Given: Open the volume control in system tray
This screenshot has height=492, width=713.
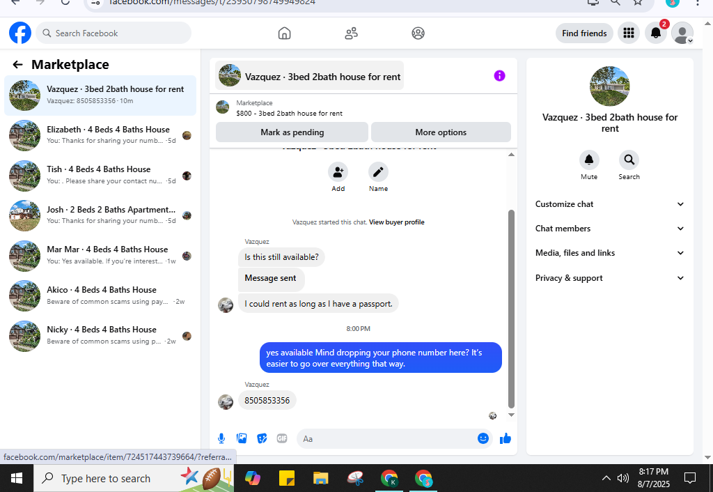Looking at the screenshot, I should coord(622,478).
